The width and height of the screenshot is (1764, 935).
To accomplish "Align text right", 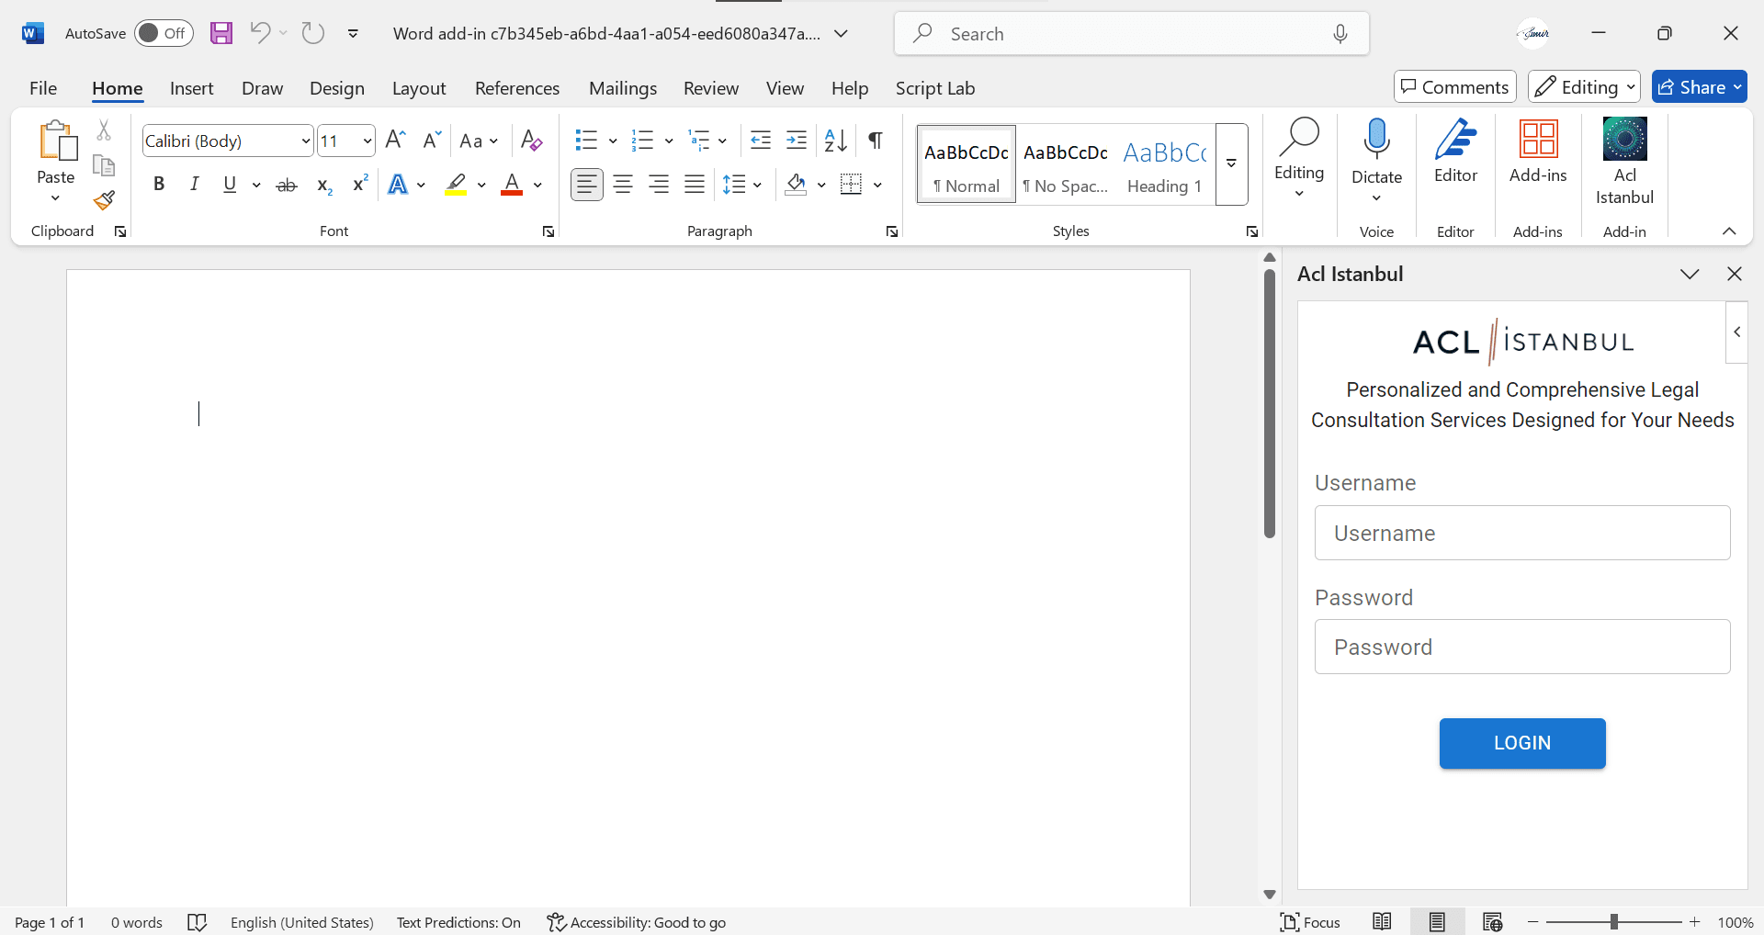I will coord(659,185).
